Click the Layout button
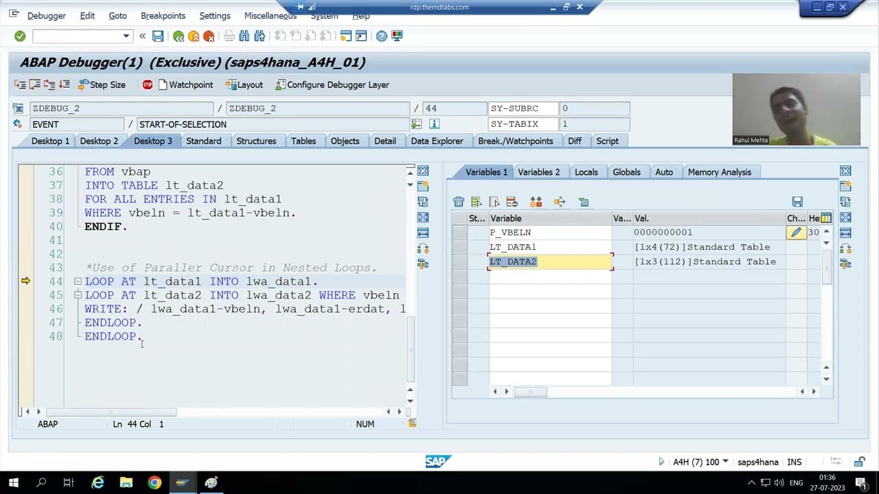 tap(244, 84)
